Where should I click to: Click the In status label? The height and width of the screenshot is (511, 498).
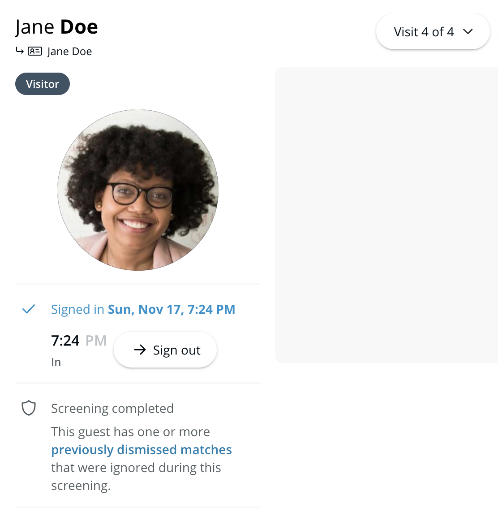[56, 362]
